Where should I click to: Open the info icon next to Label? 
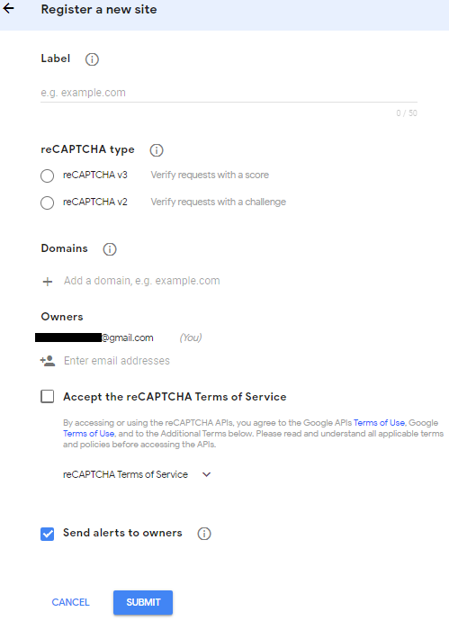click(x=92, y=59)
